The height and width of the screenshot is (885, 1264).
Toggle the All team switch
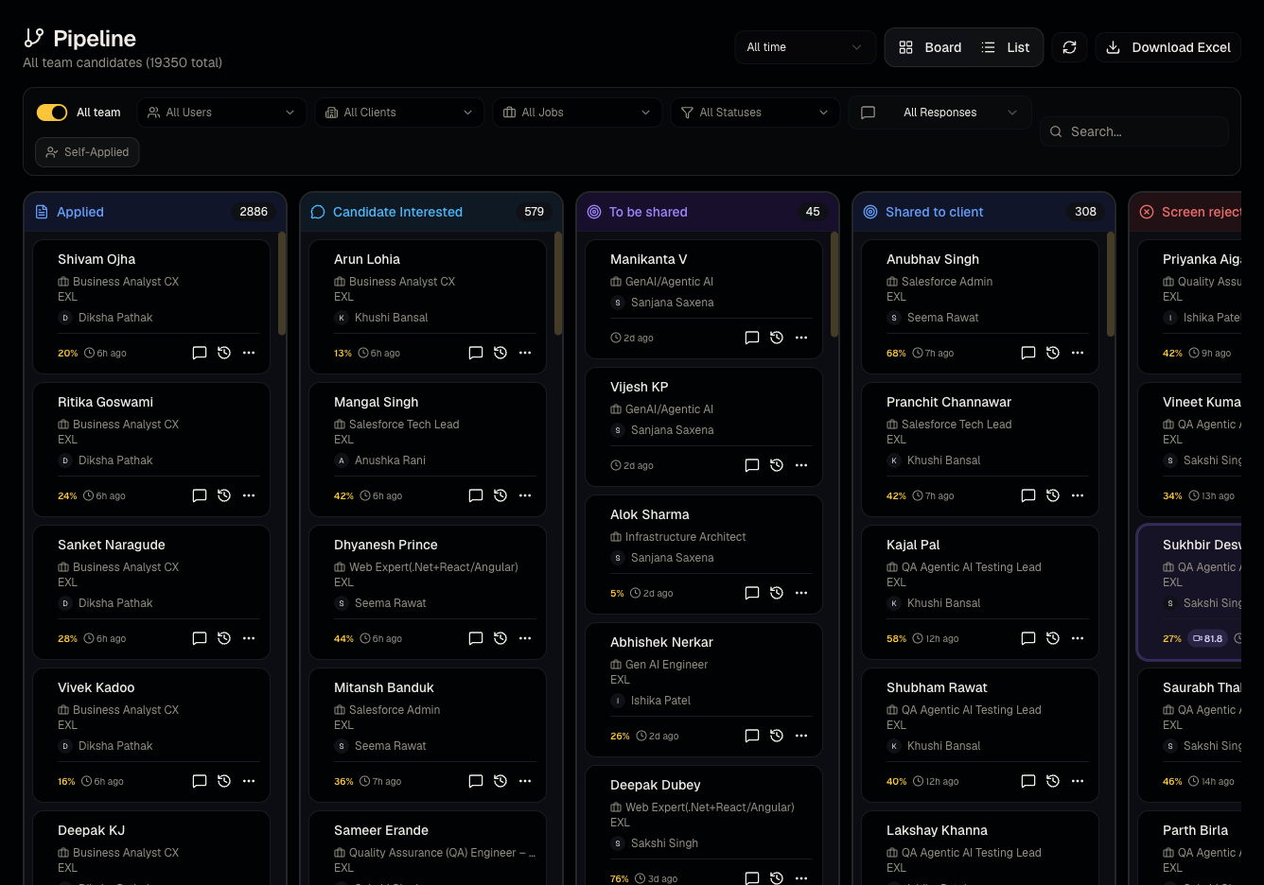(52, 113)
